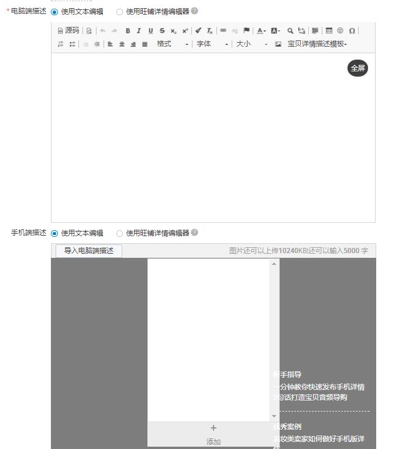
Task: Click help icon beside 电脑端描述 旺铺详情编辑器
Action: point(194,11)
